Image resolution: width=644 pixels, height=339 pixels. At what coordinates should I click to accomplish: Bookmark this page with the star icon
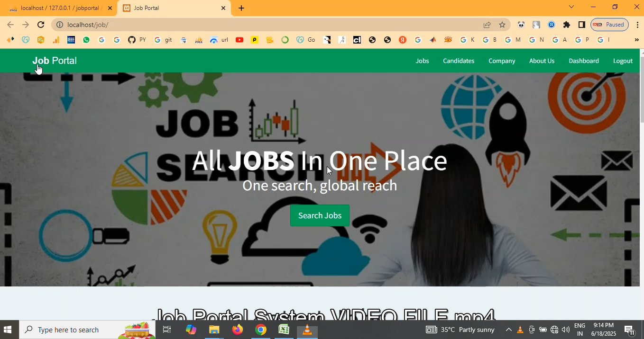(502, 25)
